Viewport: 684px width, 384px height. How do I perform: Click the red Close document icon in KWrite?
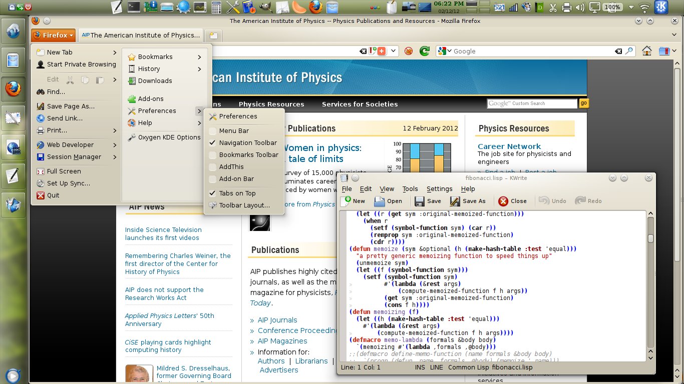tap(503, 201)
